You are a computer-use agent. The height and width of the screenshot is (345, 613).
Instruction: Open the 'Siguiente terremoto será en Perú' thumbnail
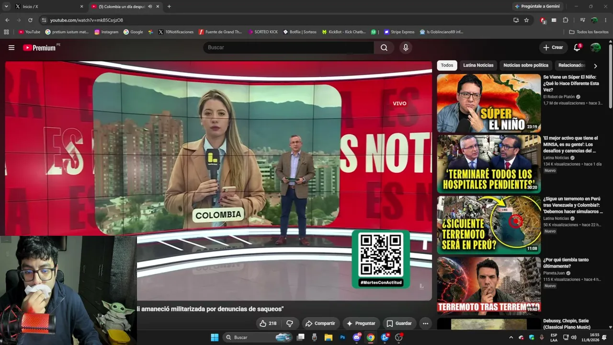click(488, 225)
